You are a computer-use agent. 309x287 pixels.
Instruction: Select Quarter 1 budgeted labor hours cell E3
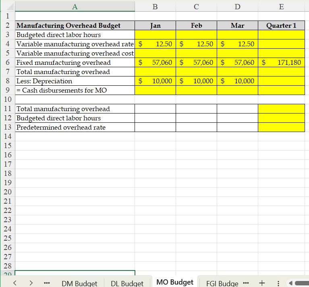point(282,35)
